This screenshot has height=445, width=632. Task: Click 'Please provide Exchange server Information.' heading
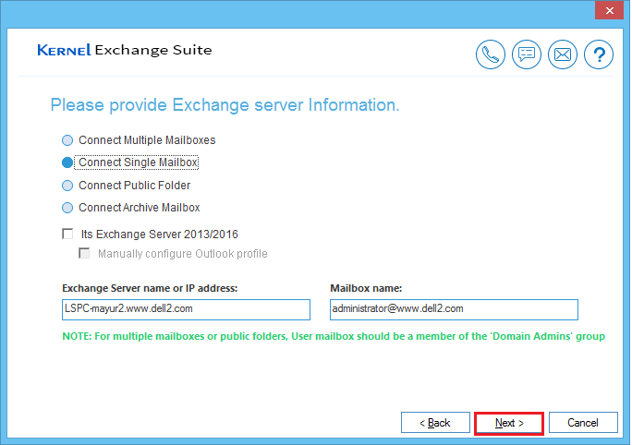(225, 105)
